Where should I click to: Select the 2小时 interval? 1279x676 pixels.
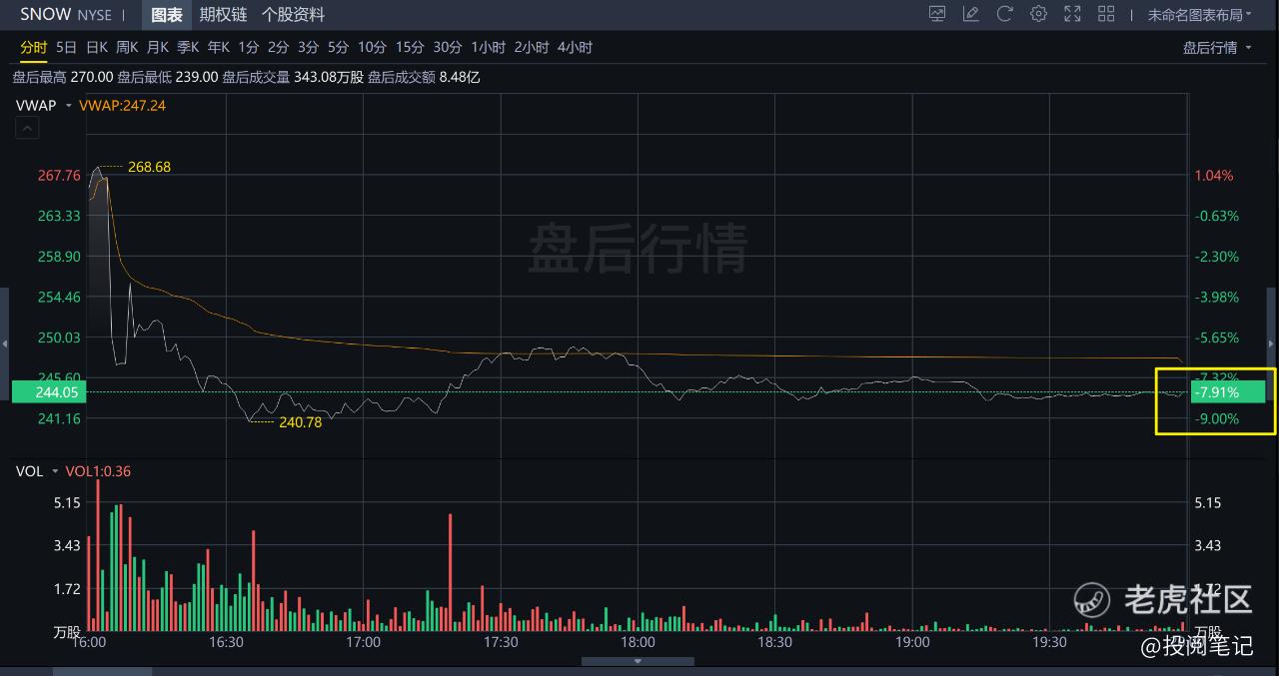tap(532, 47)
